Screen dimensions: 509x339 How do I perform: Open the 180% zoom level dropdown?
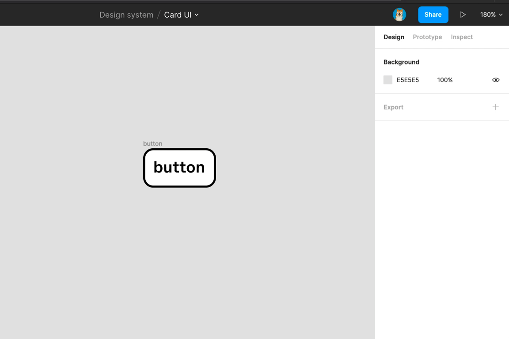pyautogui.click(x=488, y=15)
